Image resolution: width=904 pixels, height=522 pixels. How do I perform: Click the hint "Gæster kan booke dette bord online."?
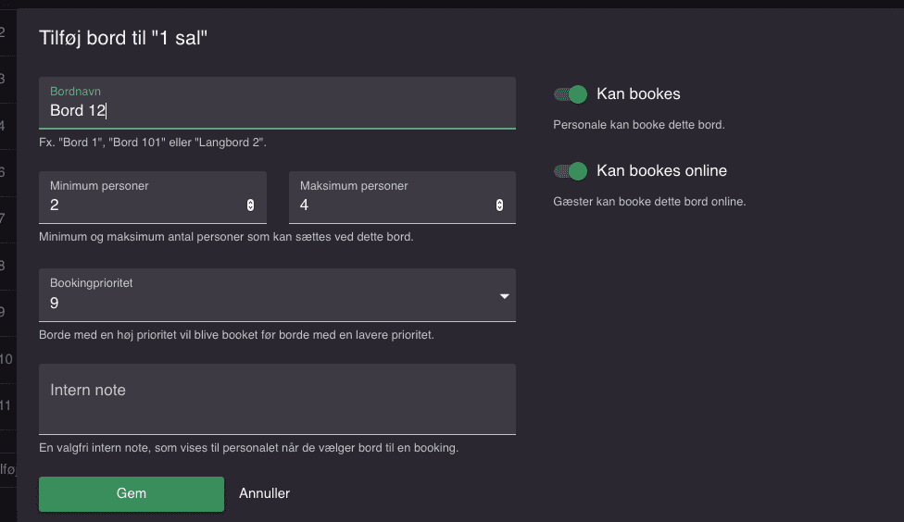pos(649,202)
